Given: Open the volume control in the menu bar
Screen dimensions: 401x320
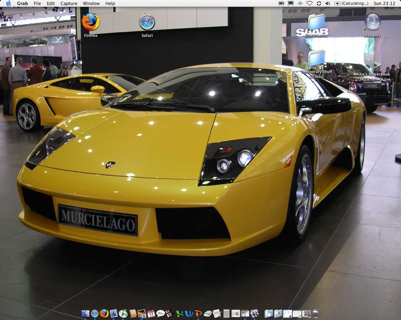Looking at the screenshot, I should point(328,3).
